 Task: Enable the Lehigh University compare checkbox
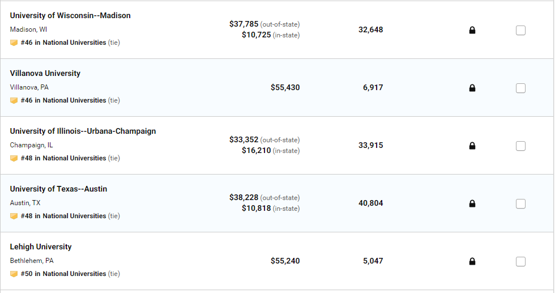[520, 261]
